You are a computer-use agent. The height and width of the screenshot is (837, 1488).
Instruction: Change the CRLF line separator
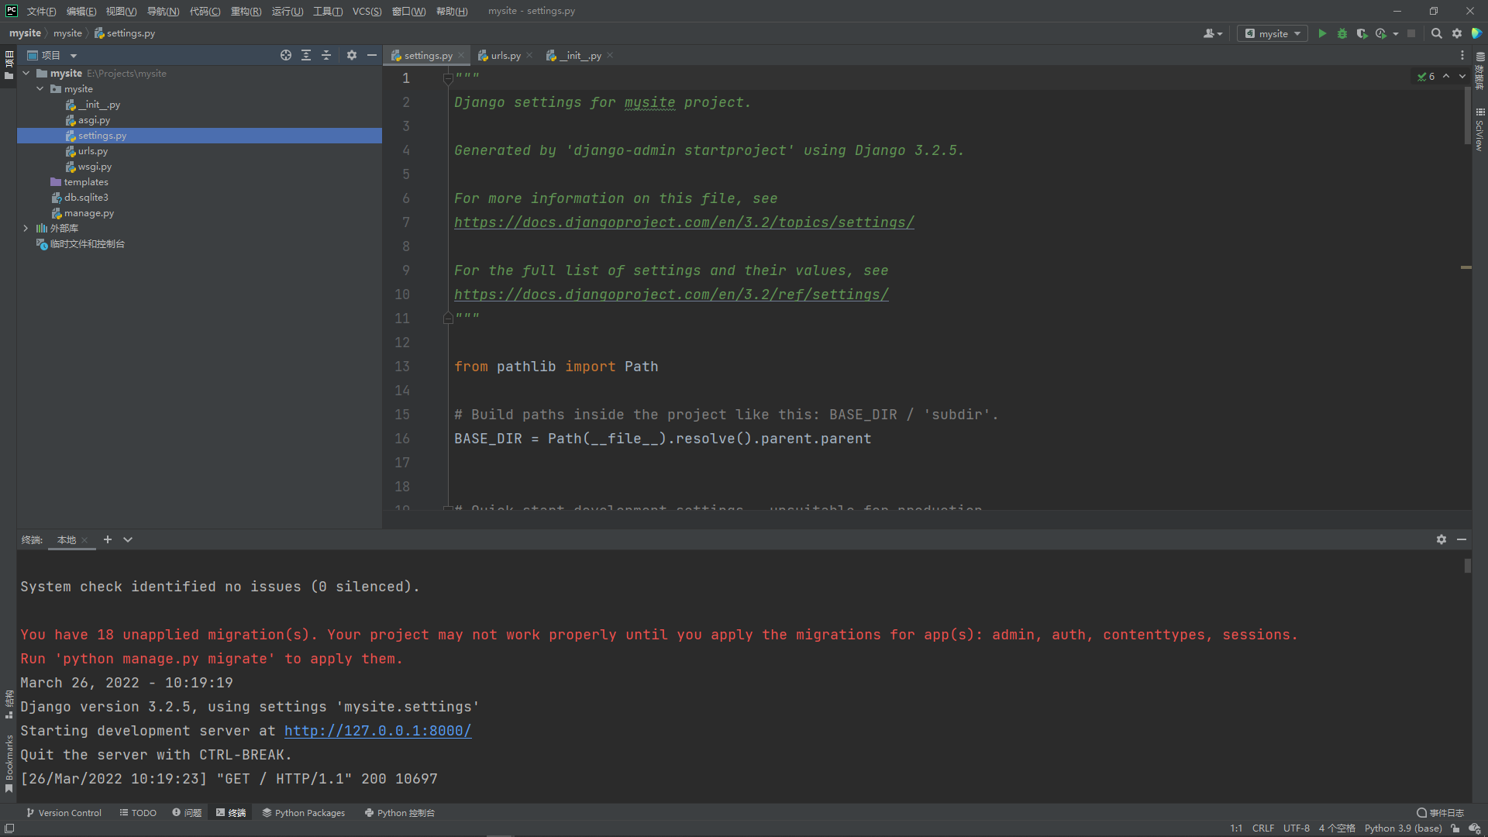[x=1263, y=828]
